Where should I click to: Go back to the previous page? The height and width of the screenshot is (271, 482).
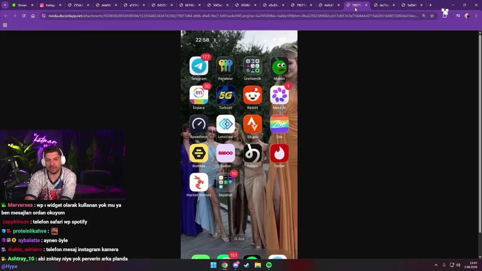6,16
